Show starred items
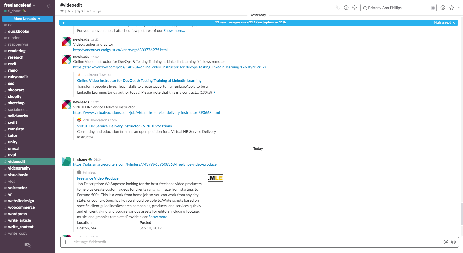This screenshot has height=253, width=463. coord(452,8)
